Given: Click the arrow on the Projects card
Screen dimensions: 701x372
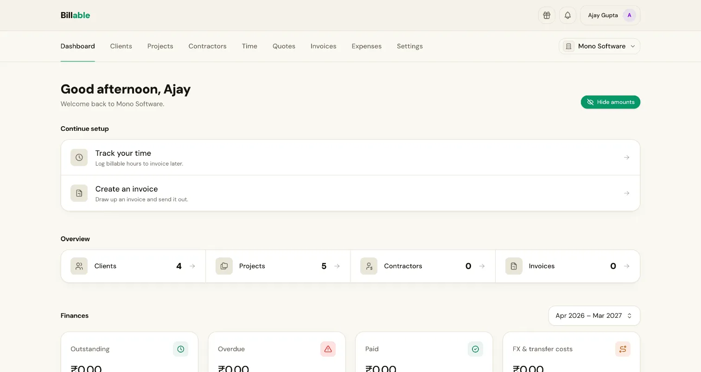Looking at the screenshot, I should [337, 266].
